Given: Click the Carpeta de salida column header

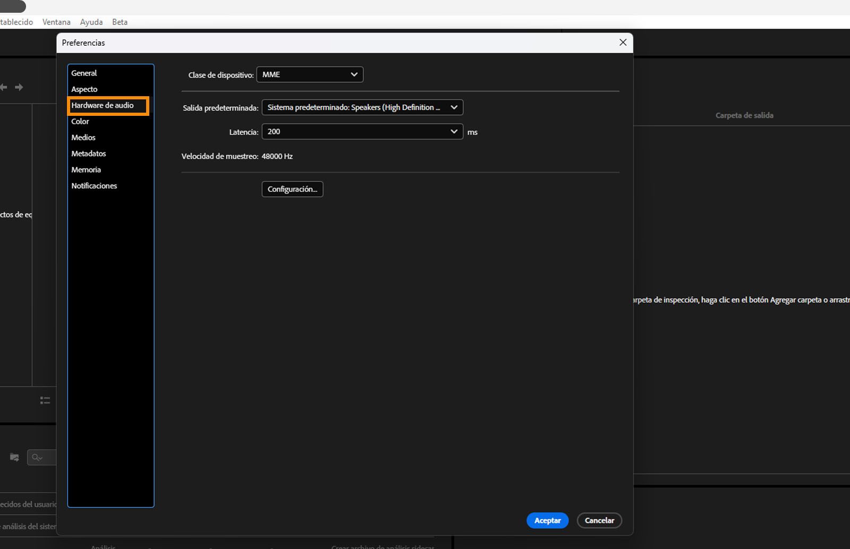Looking at the screenshot, I should 744,115.
